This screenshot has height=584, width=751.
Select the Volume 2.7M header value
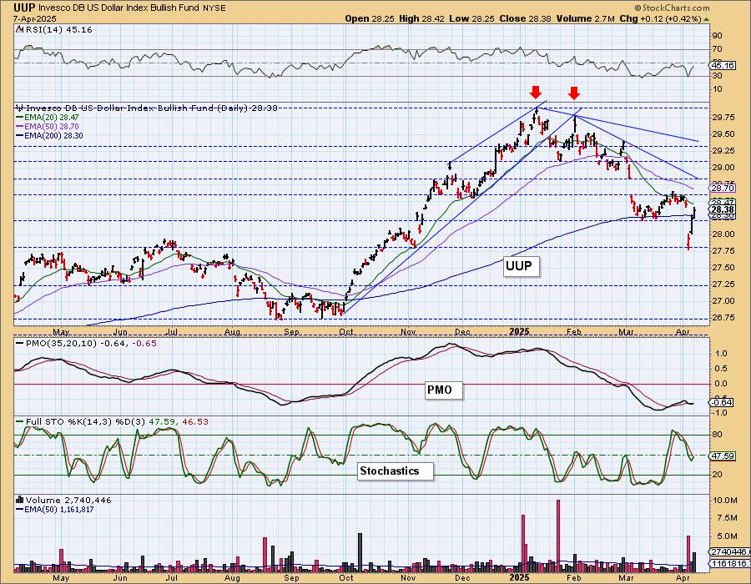(x=585, y=18)
